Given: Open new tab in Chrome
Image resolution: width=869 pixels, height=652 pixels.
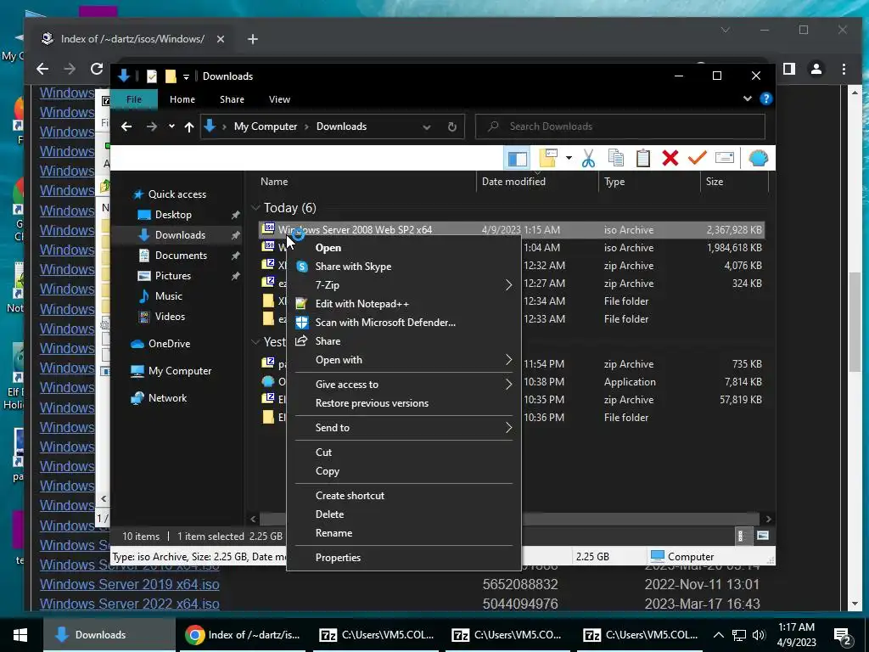Looking at the screenshot, I should [x=253, y=39].
